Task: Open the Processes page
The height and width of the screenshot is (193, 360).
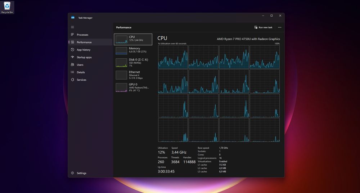Action: click(x=90, y=35)
